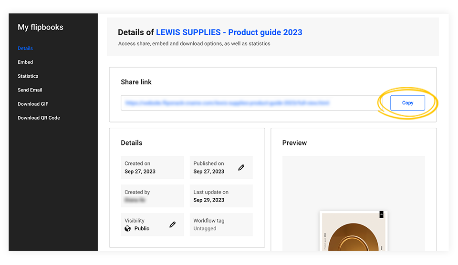Click the black logo badge on the cover

pyautogui.click(x=381, y=214)
